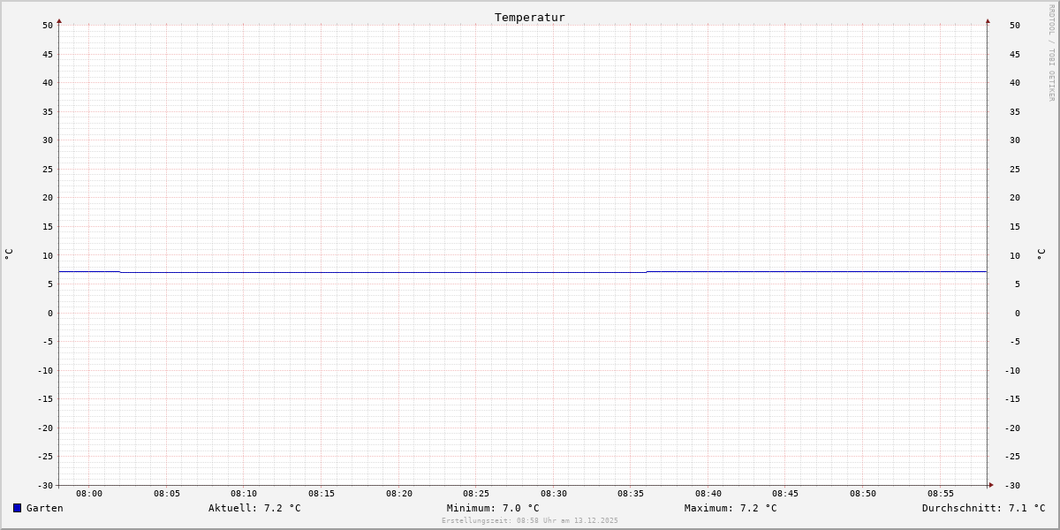Click the 08:10 time axis label
This screenshot has width=1060, height=530.
click(x=244, y=494)
